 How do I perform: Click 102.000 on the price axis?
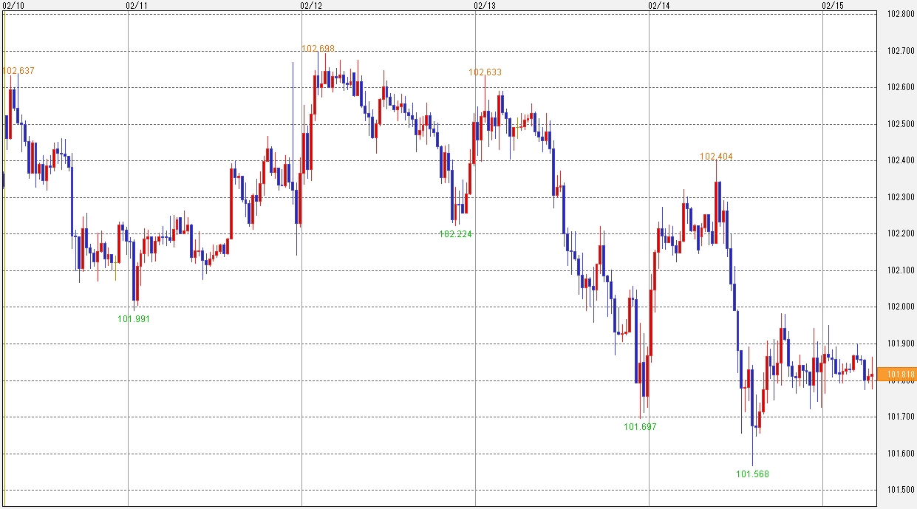click(899, 307)
